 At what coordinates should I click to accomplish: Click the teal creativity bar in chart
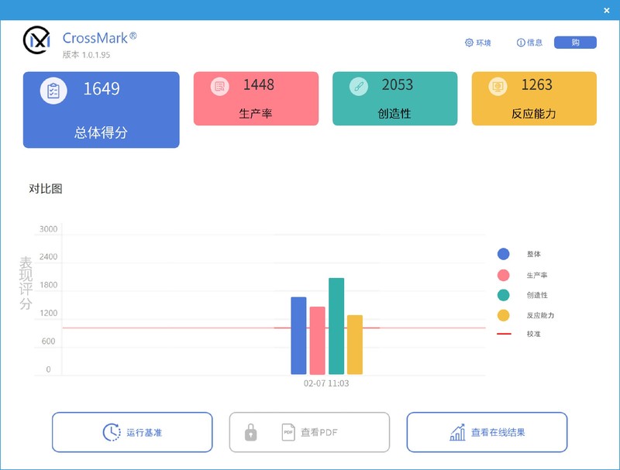click(336, 326)
